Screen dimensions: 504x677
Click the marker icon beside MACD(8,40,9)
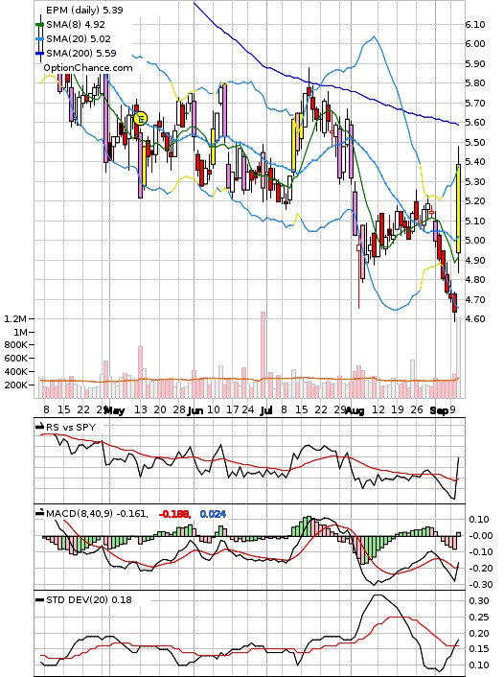pos(39,513)
